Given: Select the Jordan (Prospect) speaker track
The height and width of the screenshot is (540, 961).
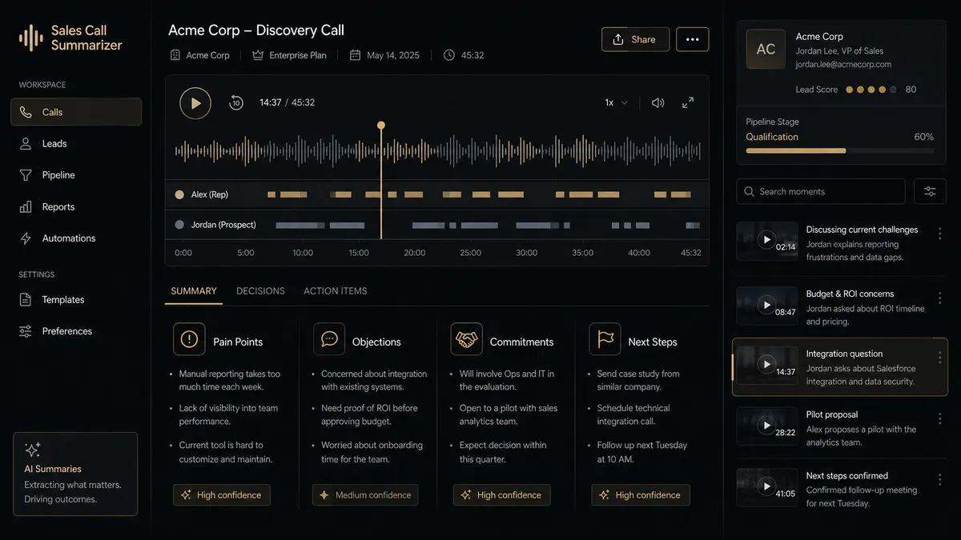Looking at the screenshot, I should [437, 225].
